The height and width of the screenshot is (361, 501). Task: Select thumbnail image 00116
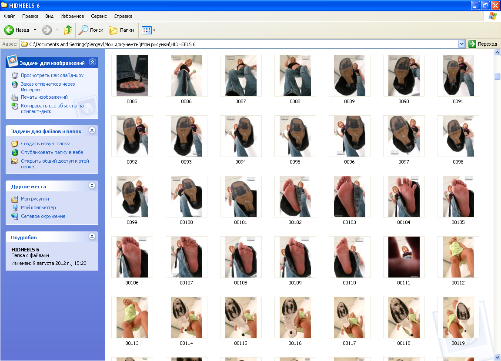coord(295,318)
